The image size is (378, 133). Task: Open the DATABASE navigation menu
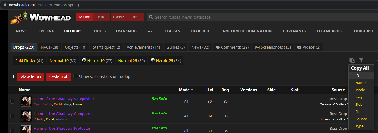74,31
